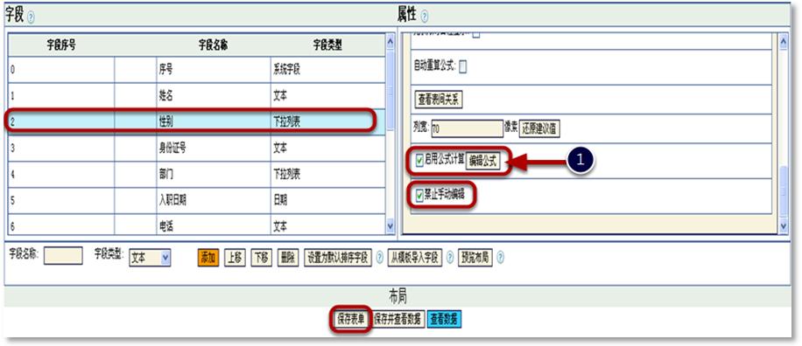Screen dimensions: 802x346
Task: Click the 字段名称 column header
Action: coord(214,45)
